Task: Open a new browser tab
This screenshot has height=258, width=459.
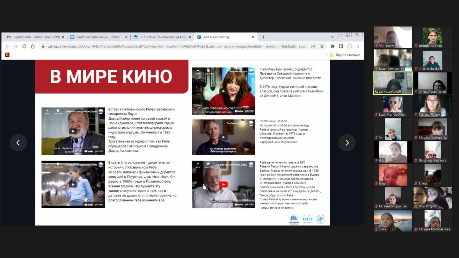Action: 263,37
